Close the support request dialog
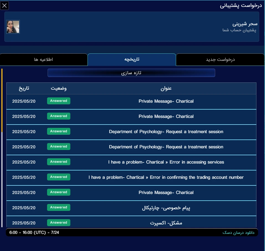Viewport: 265px width, 251px height. (x=5, y=6)
